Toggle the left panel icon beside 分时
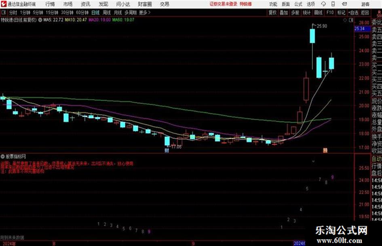This screenshot has height=246, width=382. point(3,13)
